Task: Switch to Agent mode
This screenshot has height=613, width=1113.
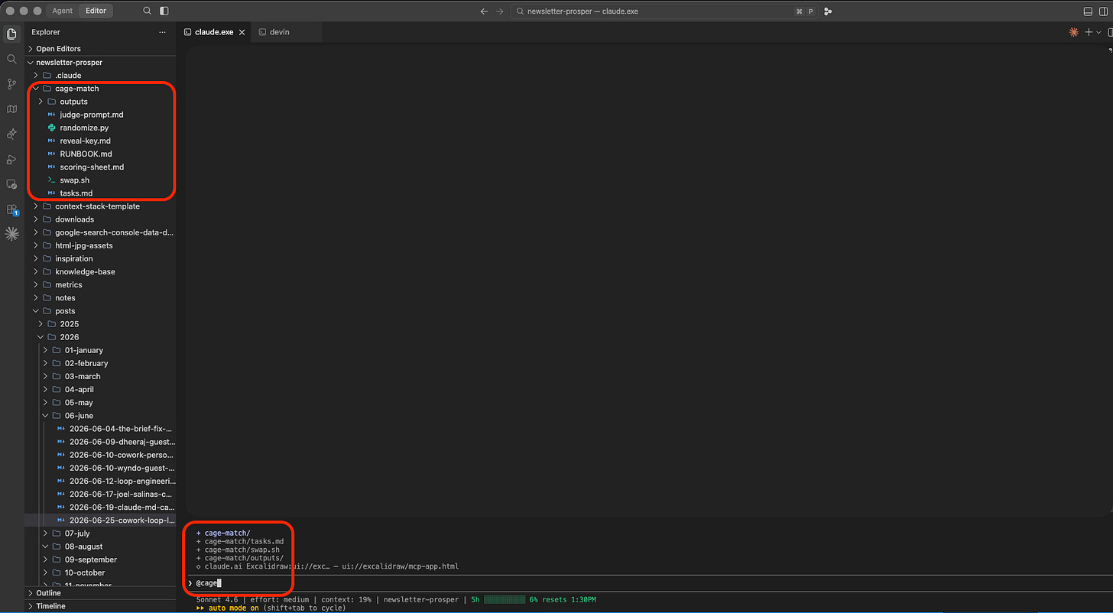Action: coord(62,11)
